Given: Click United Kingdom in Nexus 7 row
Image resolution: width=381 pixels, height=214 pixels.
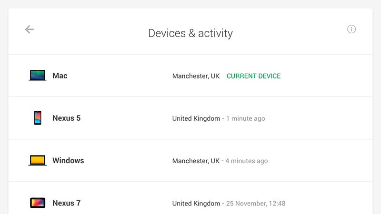Looking at the screenshot, I should point(196,204).
